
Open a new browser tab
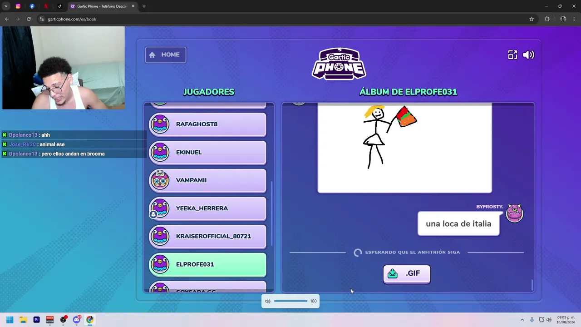[x=144, y=6]
